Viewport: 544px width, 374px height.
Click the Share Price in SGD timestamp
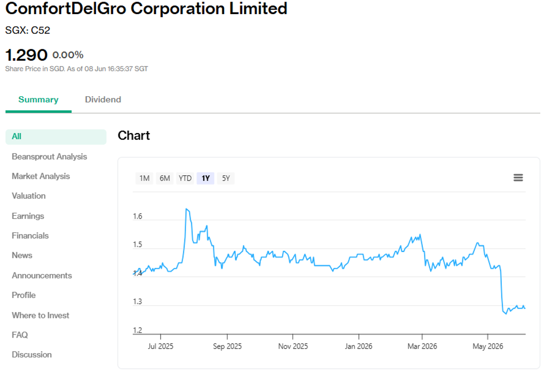tap(77, 69)
